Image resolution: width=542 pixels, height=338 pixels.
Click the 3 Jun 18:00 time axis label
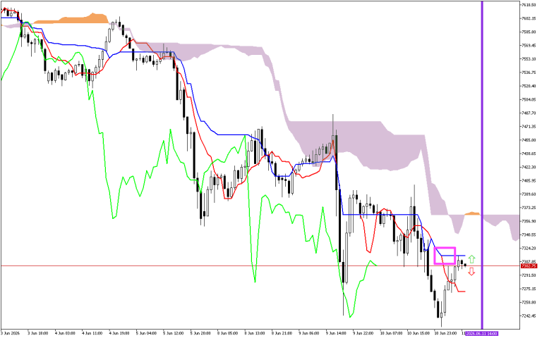(x=37, y=334)
